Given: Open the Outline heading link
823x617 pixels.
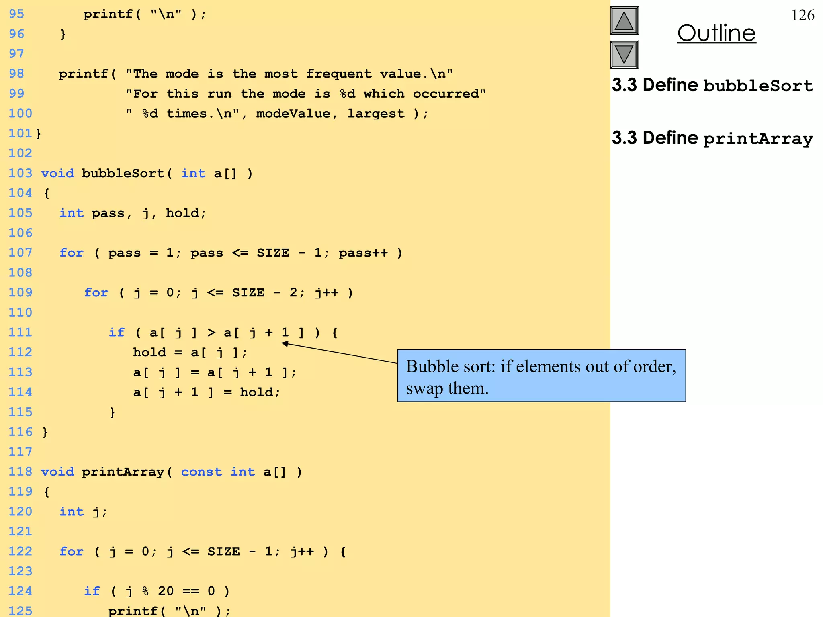Looking at the screenshot, I should pyautogui.click(x=717, y=33).
